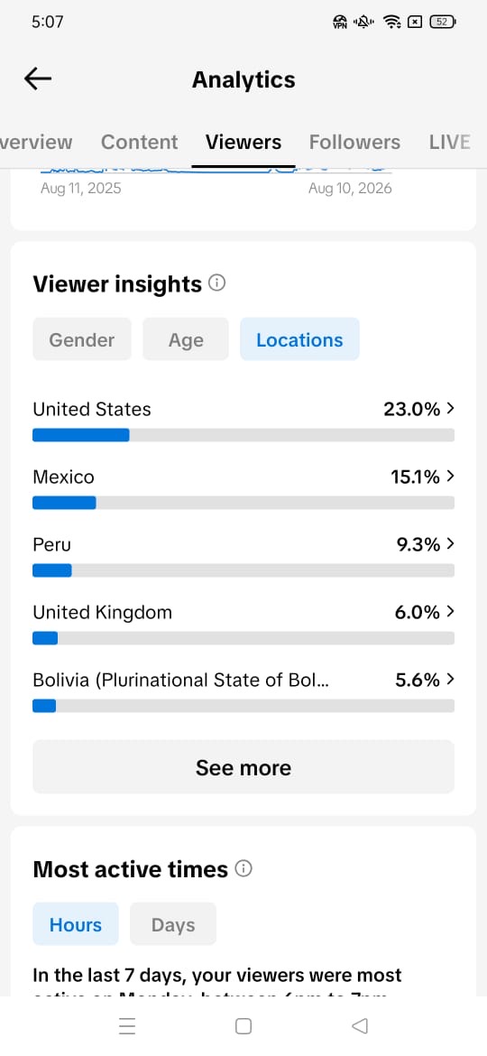Expand Peru location chevron
Screen dimensions: 487x1056
coord(450,543)
